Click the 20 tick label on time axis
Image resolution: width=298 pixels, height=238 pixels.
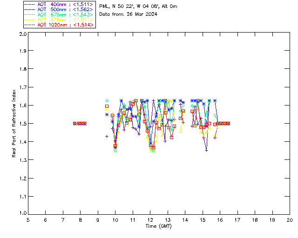tap(290, 220)
